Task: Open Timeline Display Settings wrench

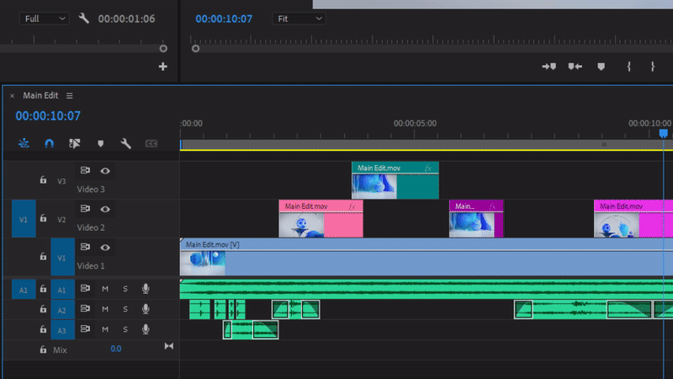Action: 125,144
